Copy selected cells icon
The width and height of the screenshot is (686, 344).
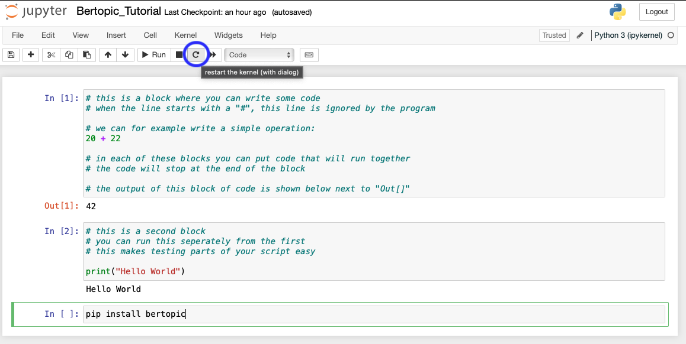tap(69, 55)
